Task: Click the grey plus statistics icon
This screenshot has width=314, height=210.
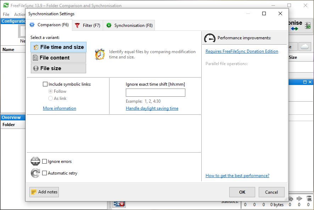Action: tap(291, 199)
